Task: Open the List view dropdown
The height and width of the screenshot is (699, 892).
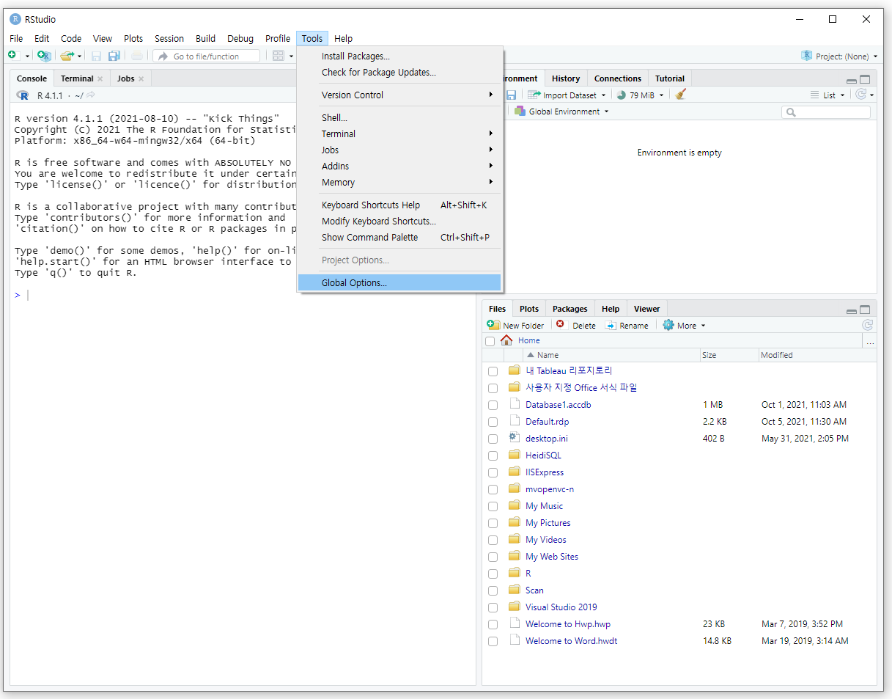Action: click(828, 95)
